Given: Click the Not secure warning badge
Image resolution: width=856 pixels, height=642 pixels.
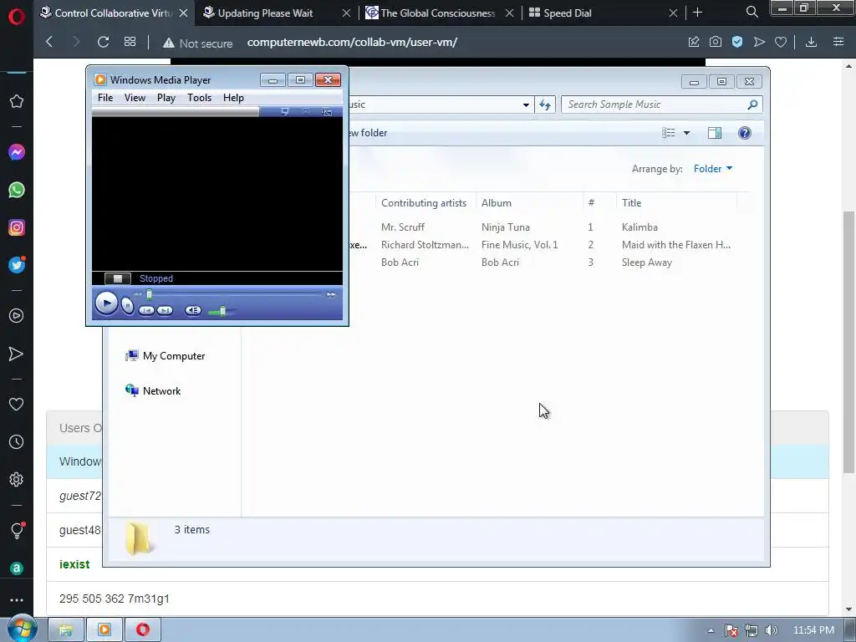Looking at the screenshot, I should (197, 43).
